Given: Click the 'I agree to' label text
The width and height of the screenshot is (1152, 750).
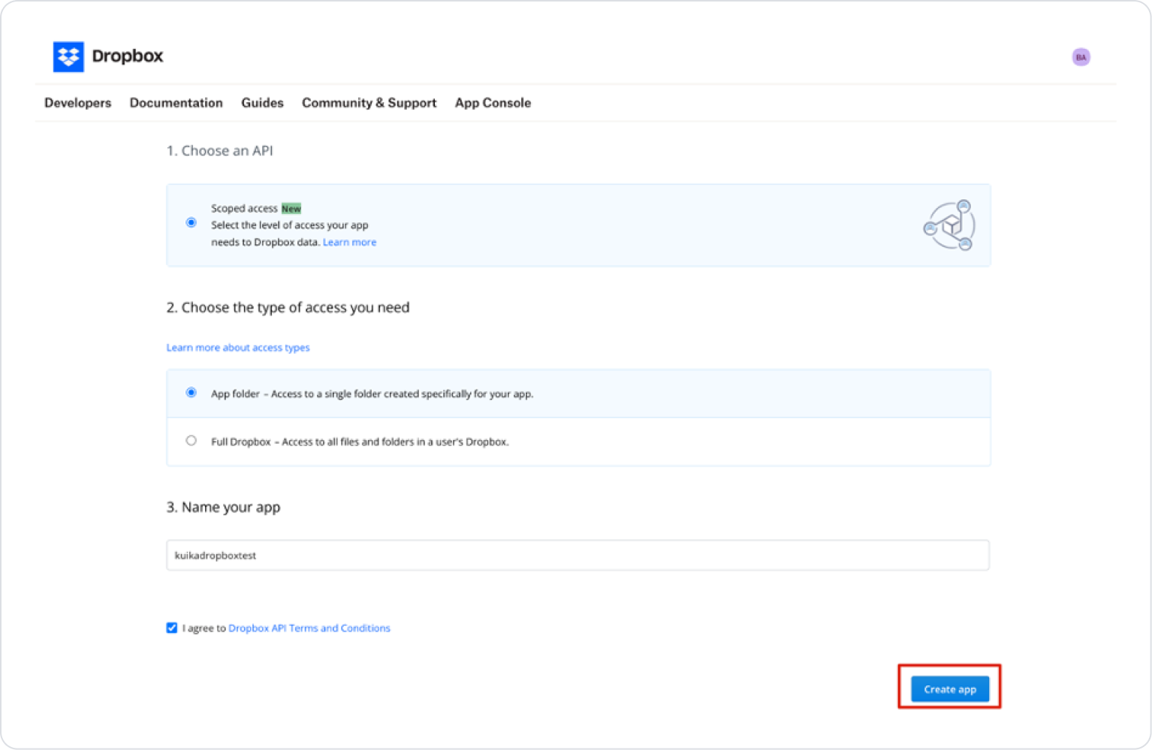Looking at the screenshot, I should tap(204, 628).
